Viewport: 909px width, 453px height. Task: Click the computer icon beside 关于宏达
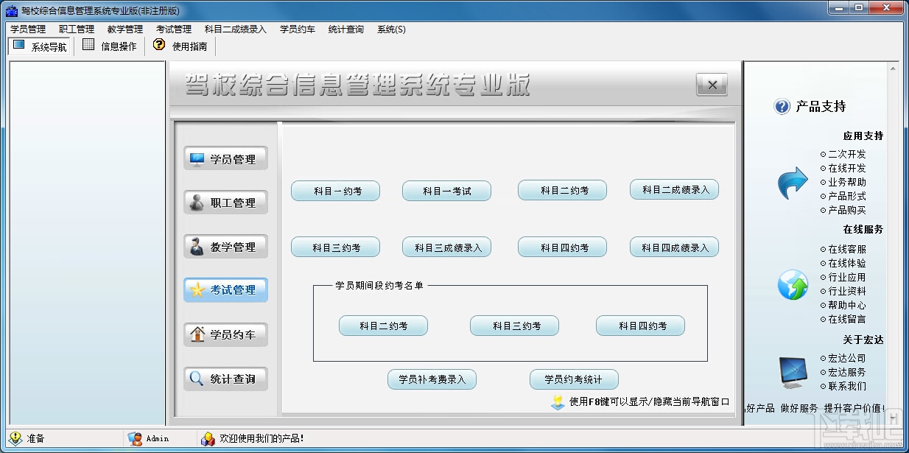click(793, 373)
